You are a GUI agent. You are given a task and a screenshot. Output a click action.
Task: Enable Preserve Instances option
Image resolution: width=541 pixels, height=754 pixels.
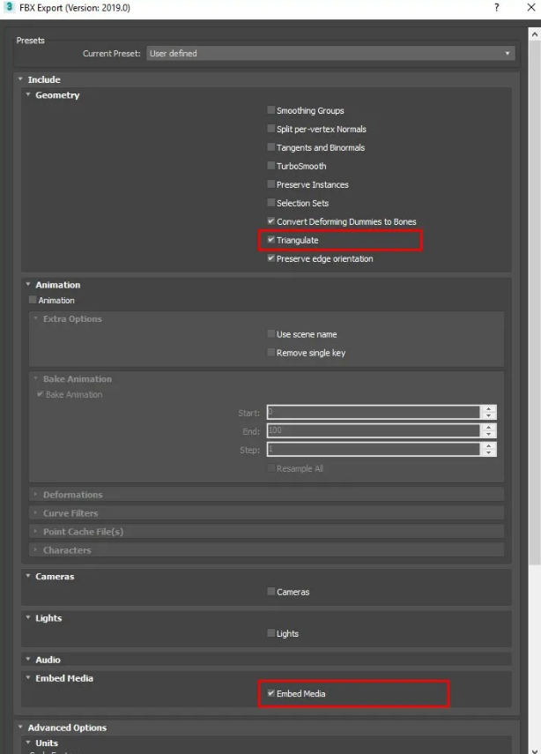[271, 184]
